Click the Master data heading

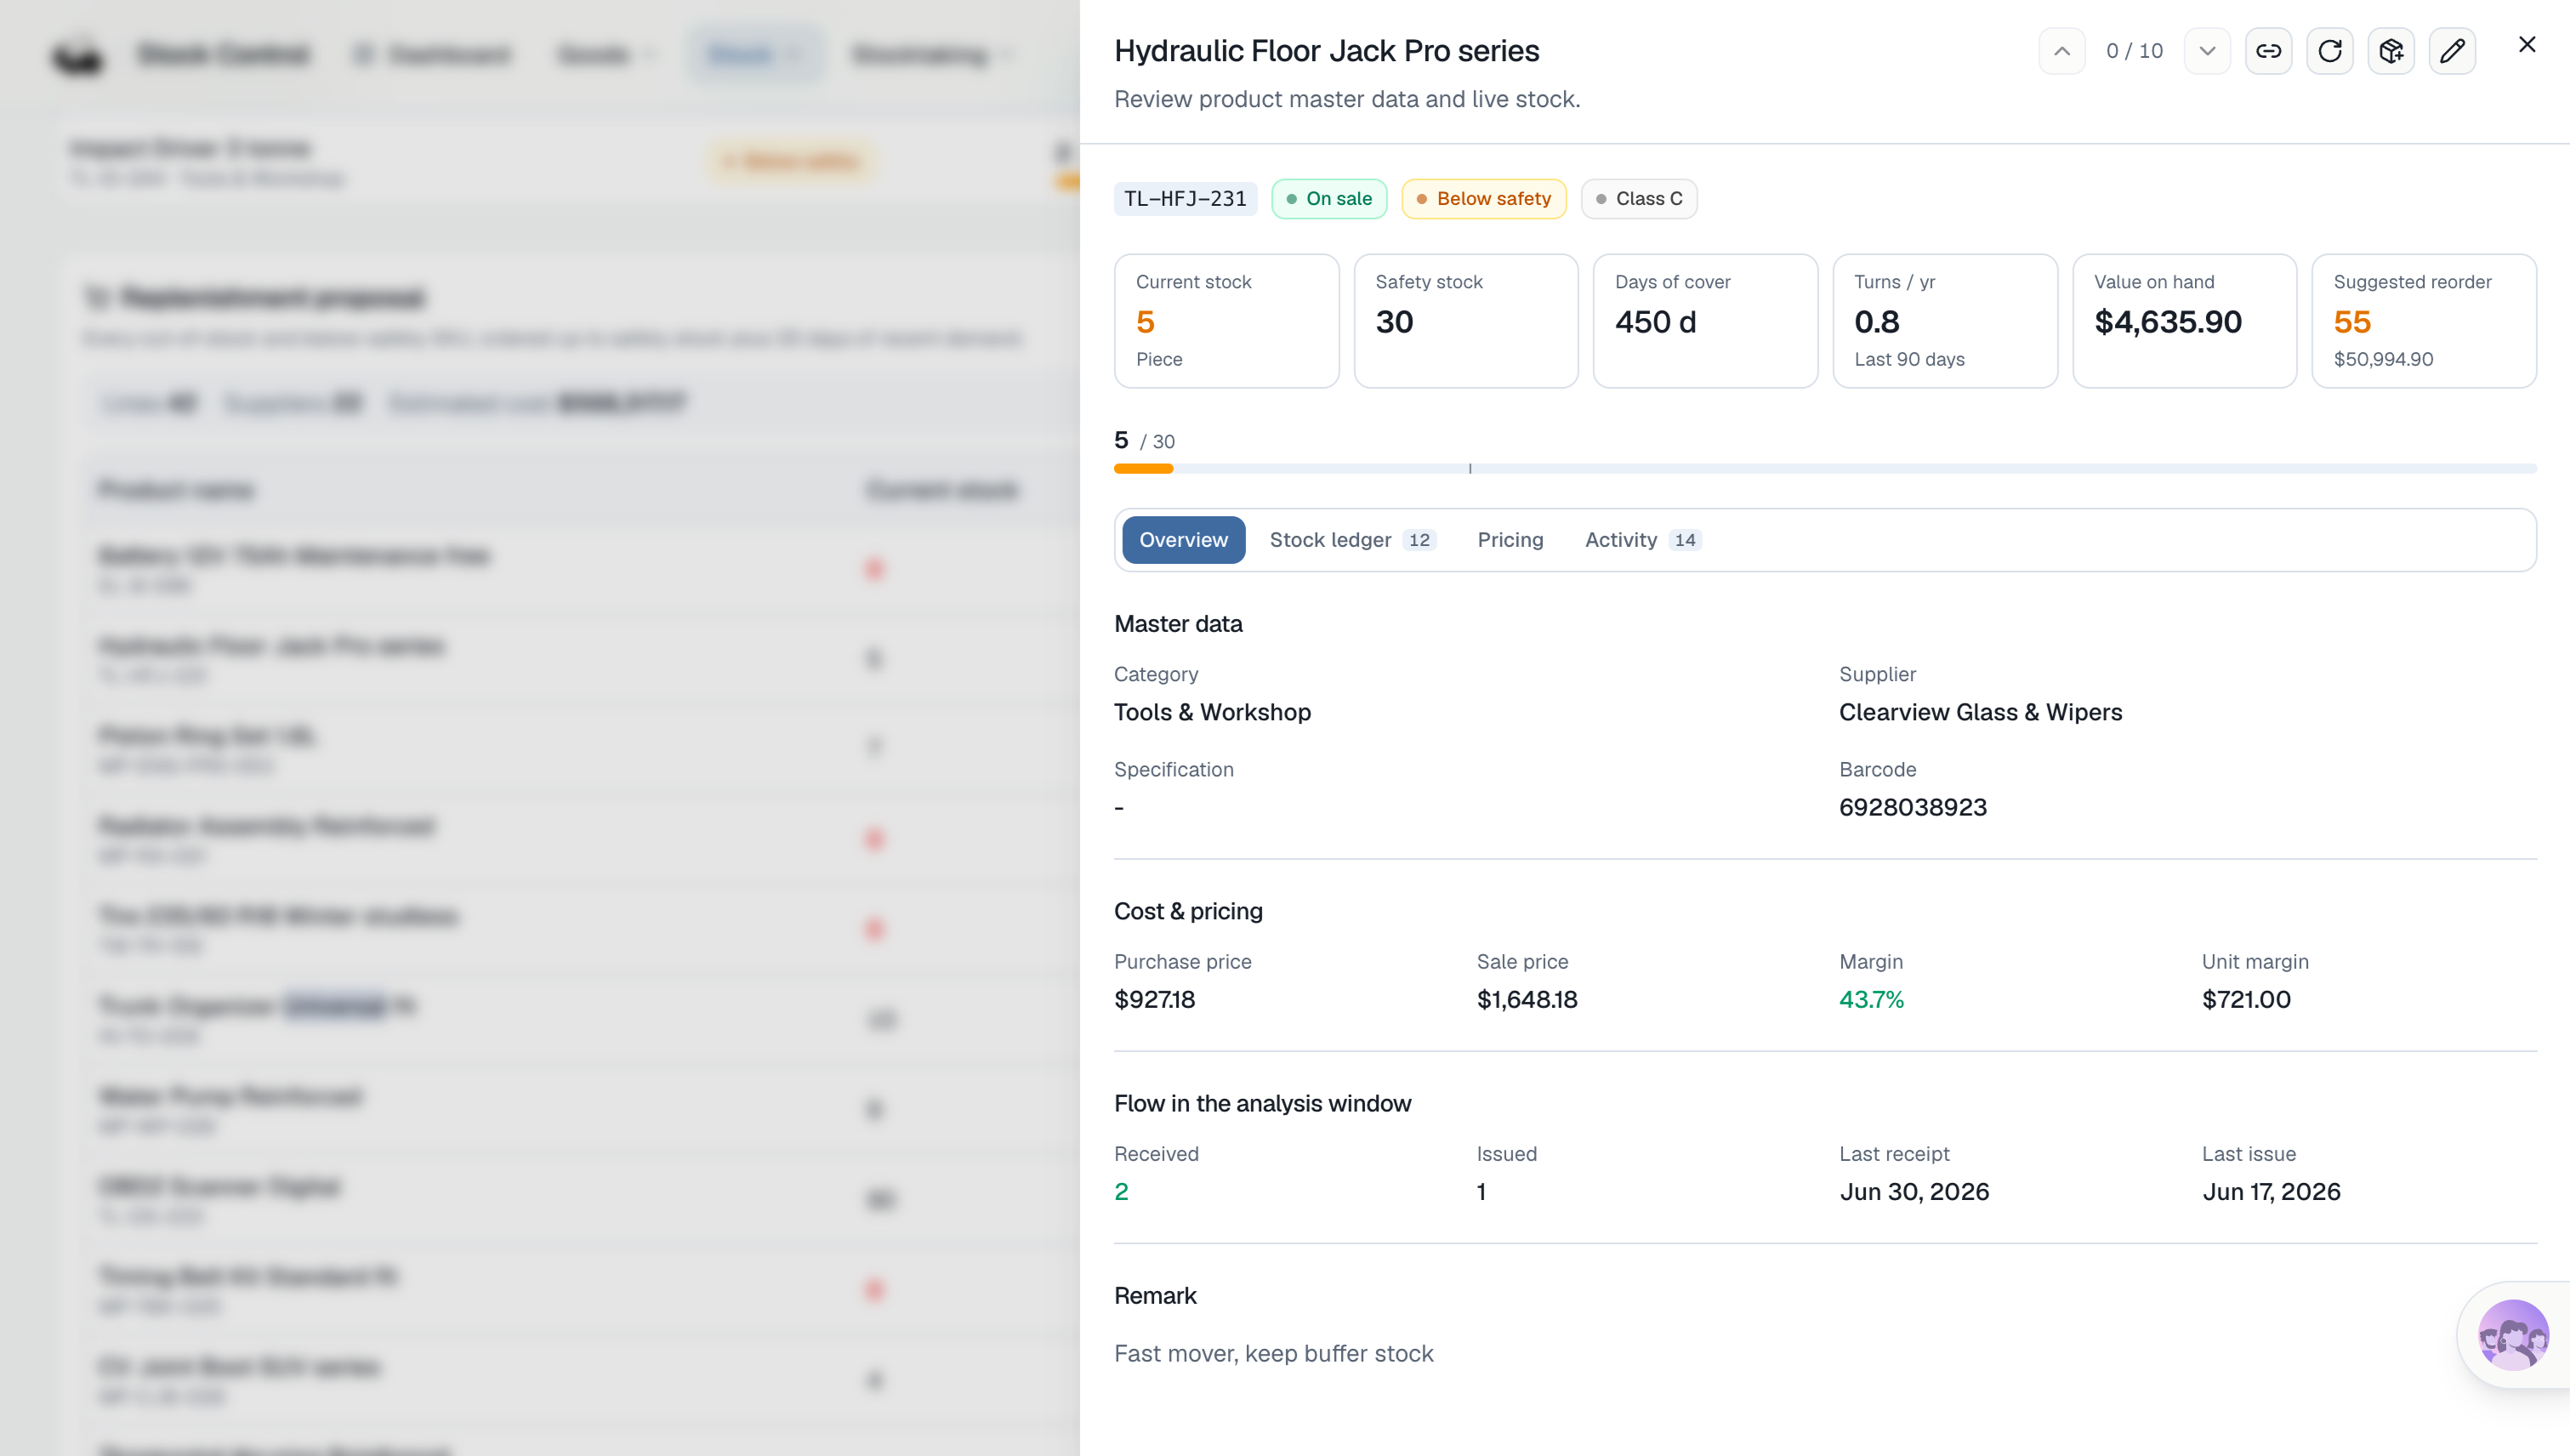1178,624
